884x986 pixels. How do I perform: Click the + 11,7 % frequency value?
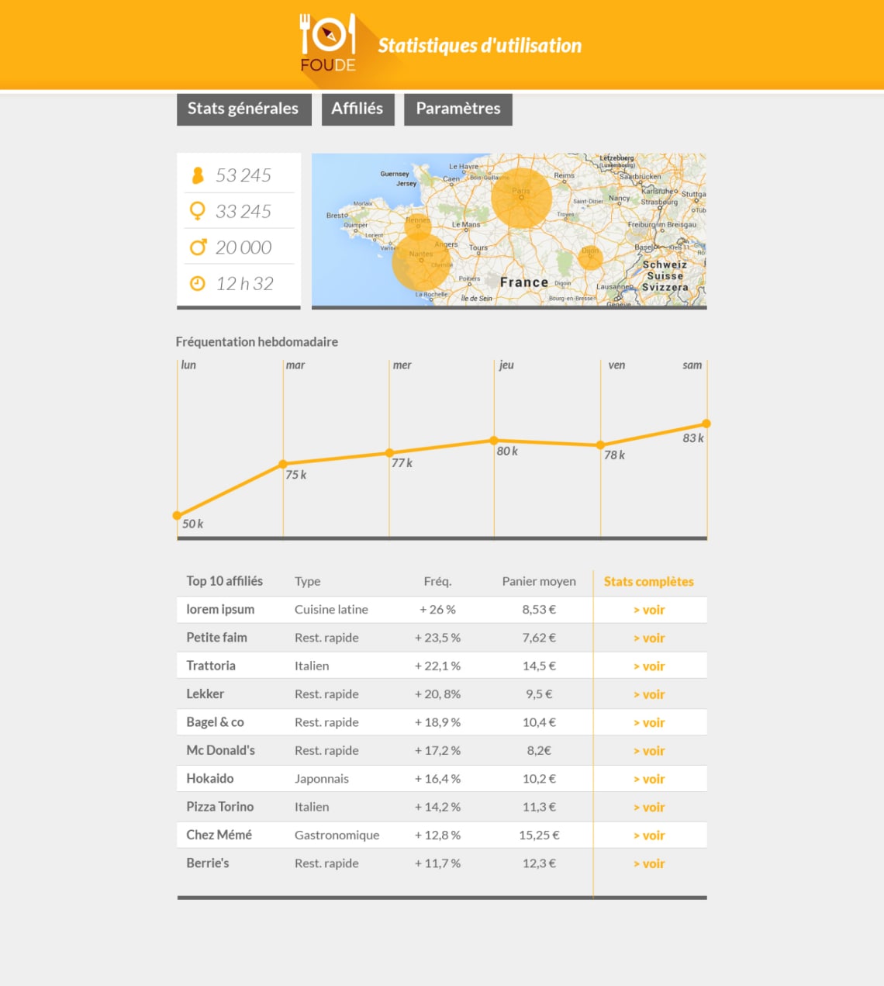(x=437, y=863)
